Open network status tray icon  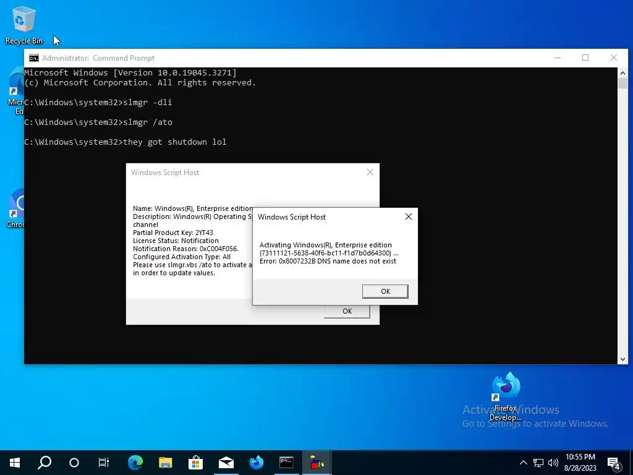coord(538,463)
